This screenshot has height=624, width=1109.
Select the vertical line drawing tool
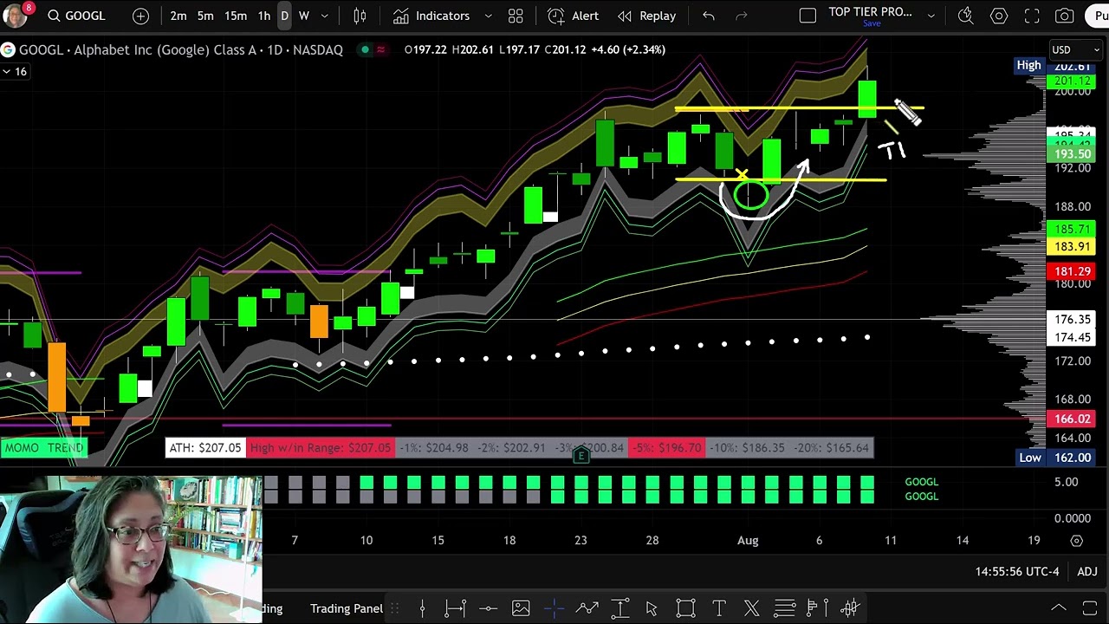point(422,608)
